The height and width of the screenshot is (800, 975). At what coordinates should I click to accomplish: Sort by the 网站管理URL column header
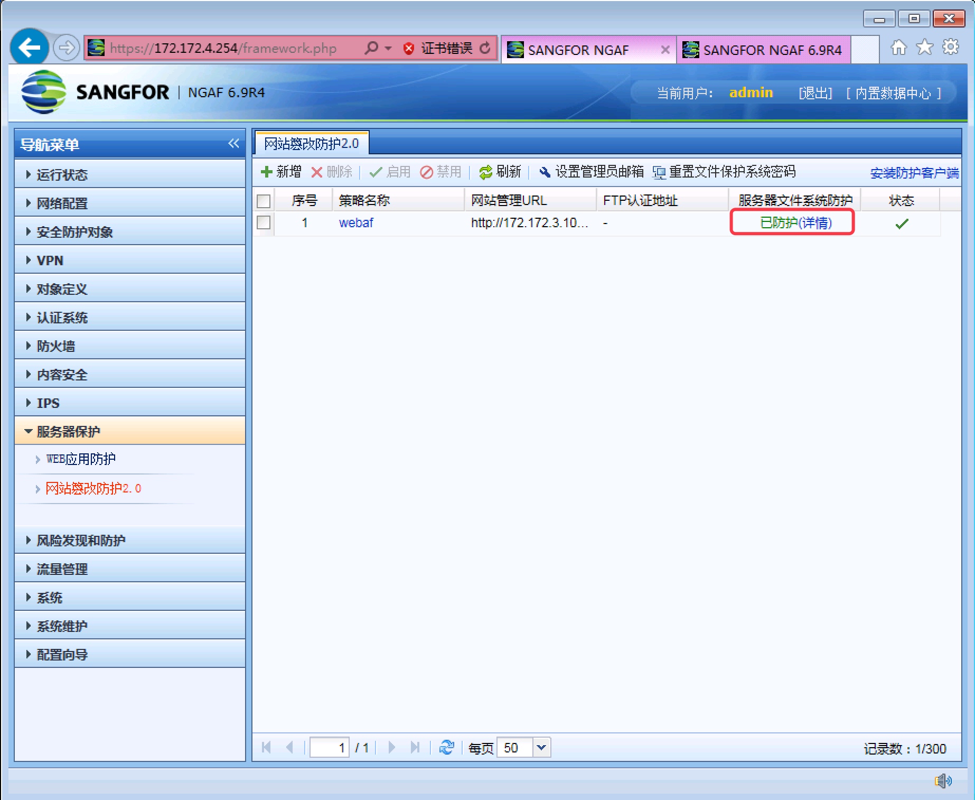pos(530,201)
